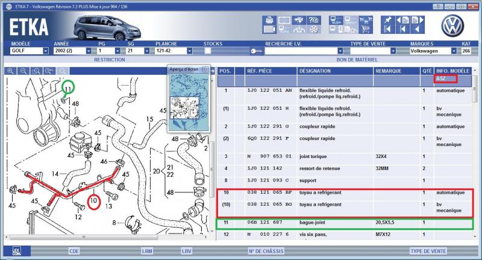Open the BON DE MATÉRIEL link

357,60
